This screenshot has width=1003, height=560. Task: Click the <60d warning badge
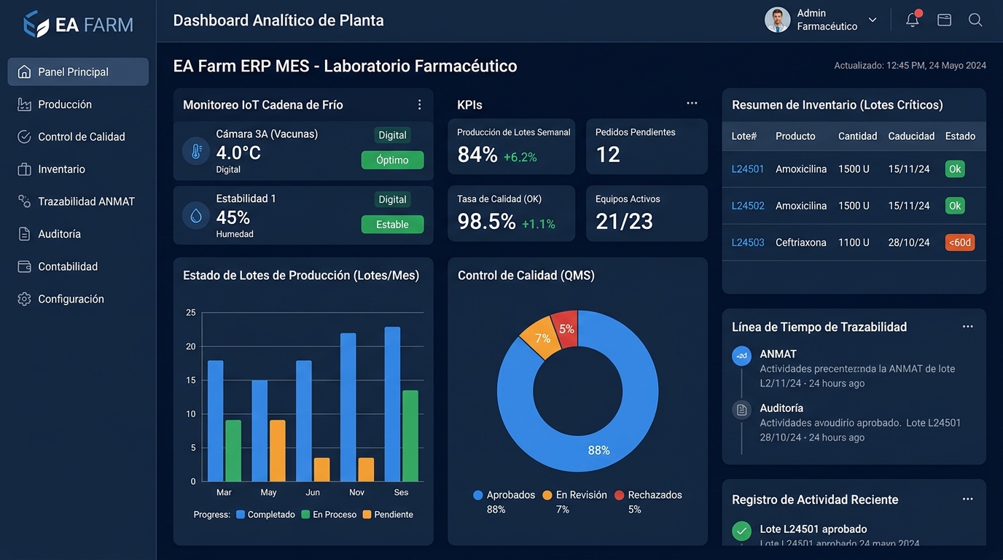(960, 242)
